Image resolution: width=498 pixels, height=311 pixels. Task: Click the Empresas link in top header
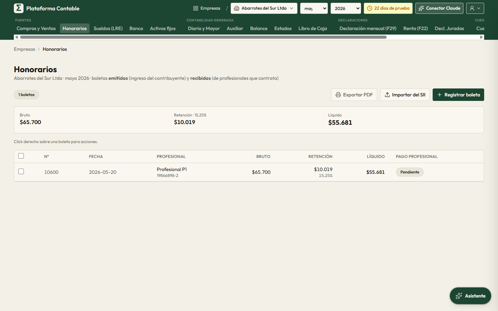[x=207, y=8]
